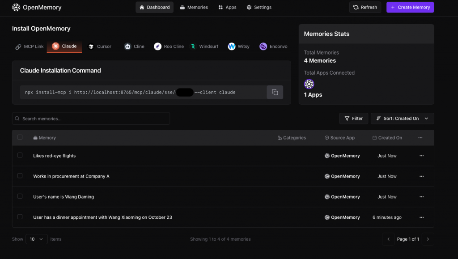Click the Created On column header

[x=387, y=138]
